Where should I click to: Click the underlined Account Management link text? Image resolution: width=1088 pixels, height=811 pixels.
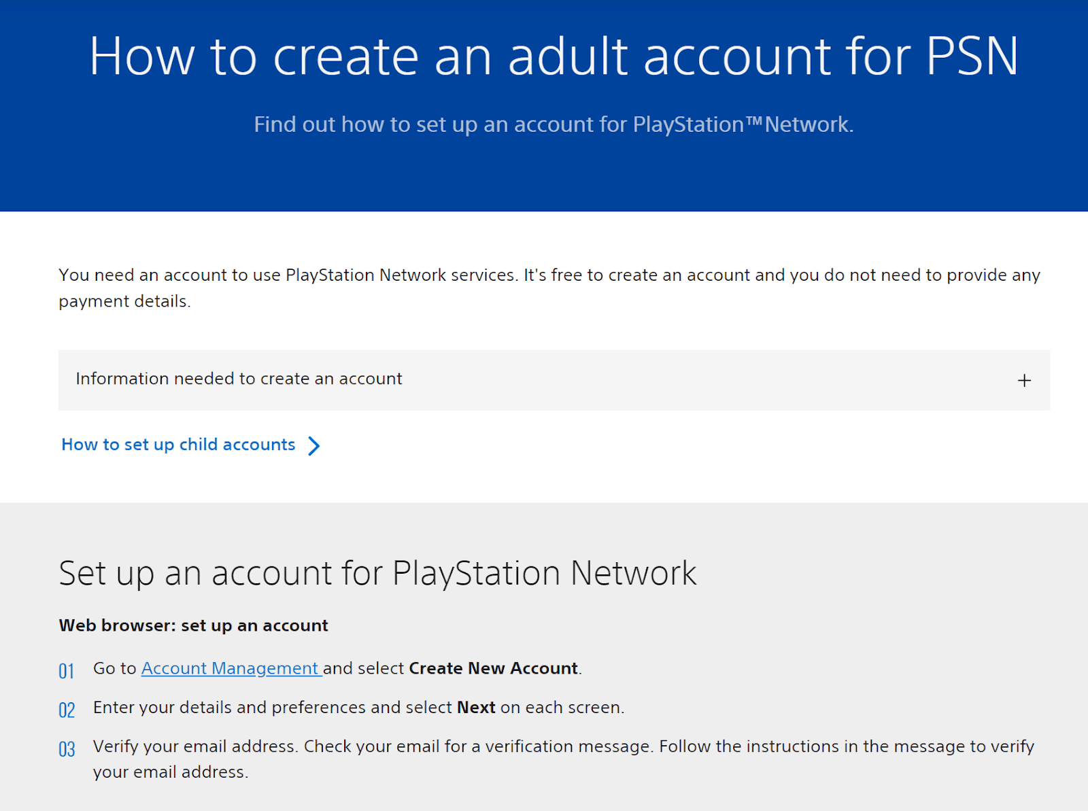[231, 669]
